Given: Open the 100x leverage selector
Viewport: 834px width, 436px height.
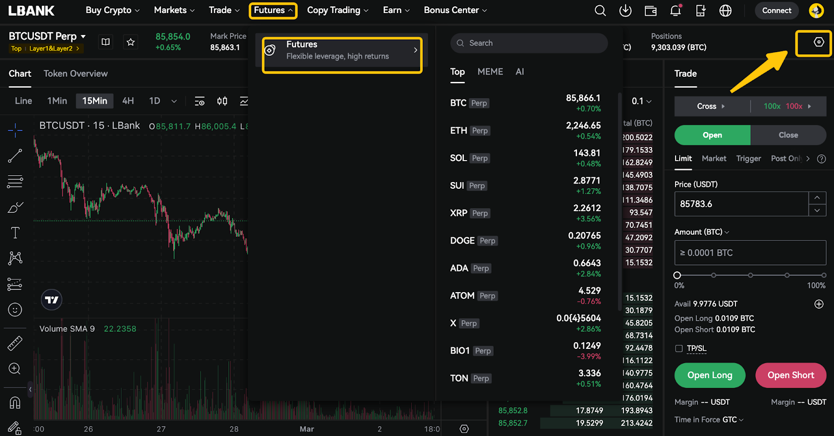Looking at the screenshot, I should tap(788, 106).
